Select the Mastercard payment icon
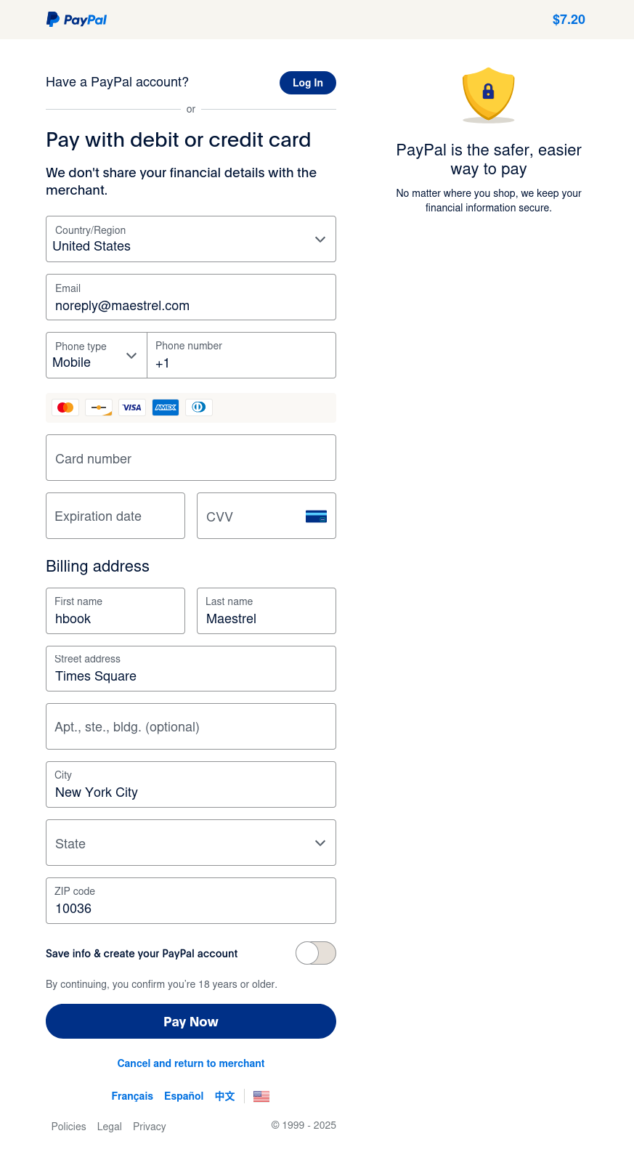The height and width of the screenshot is (1152, 634). click(65, 407)
